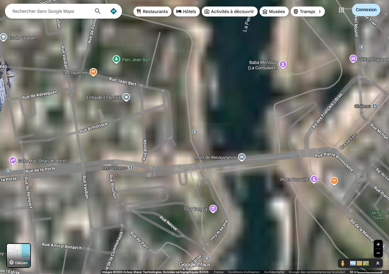
Task: Activate the Street View pegman
Action: tap(343, 263)
